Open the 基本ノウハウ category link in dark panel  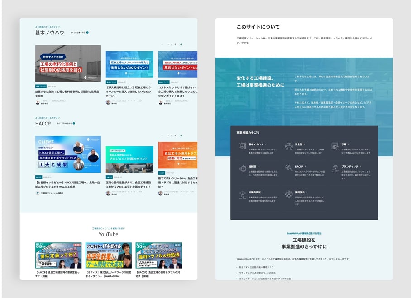tap(256, 144)
